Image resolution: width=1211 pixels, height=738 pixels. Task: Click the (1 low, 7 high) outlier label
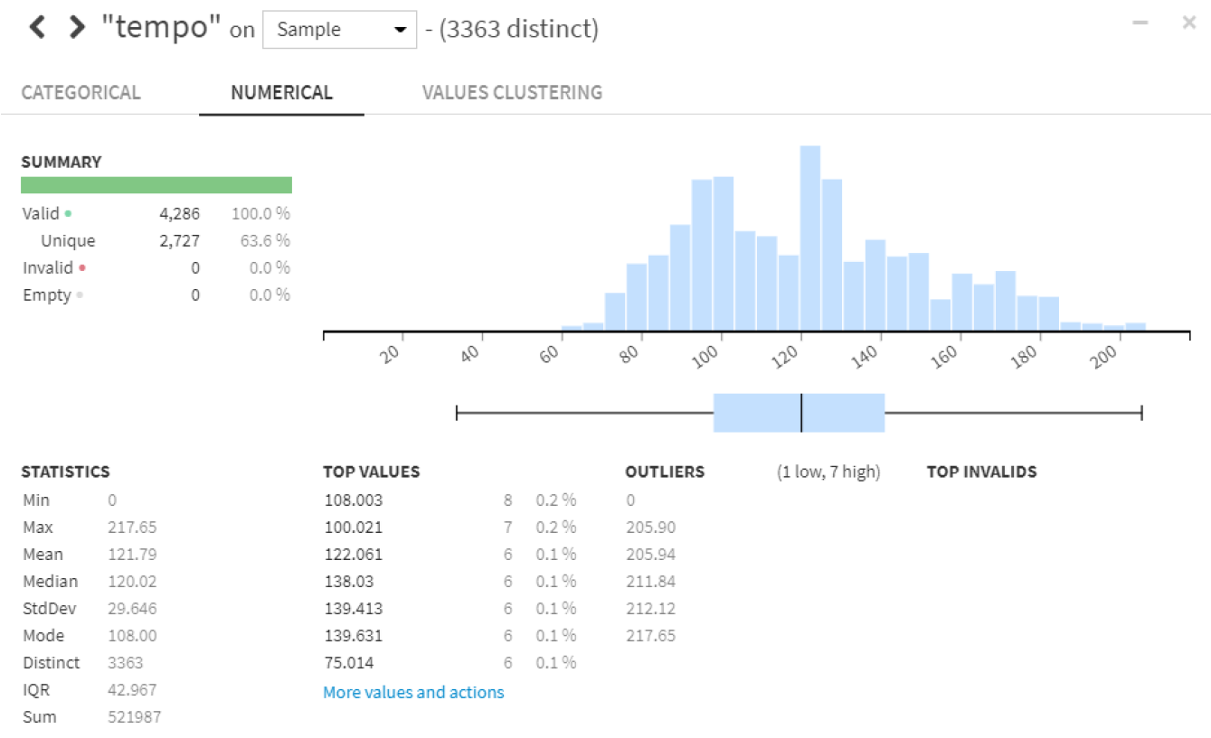click(828, 472)
